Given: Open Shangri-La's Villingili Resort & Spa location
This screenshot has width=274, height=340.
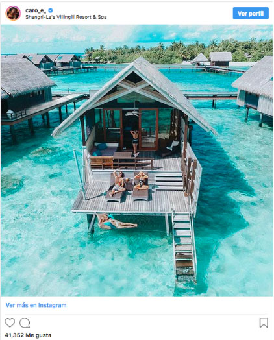Looking at the screenshot, I should 66,17.
